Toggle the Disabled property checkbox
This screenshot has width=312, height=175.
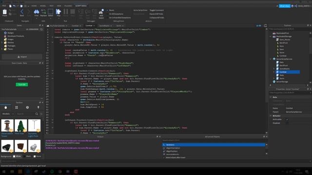(287, 123)
